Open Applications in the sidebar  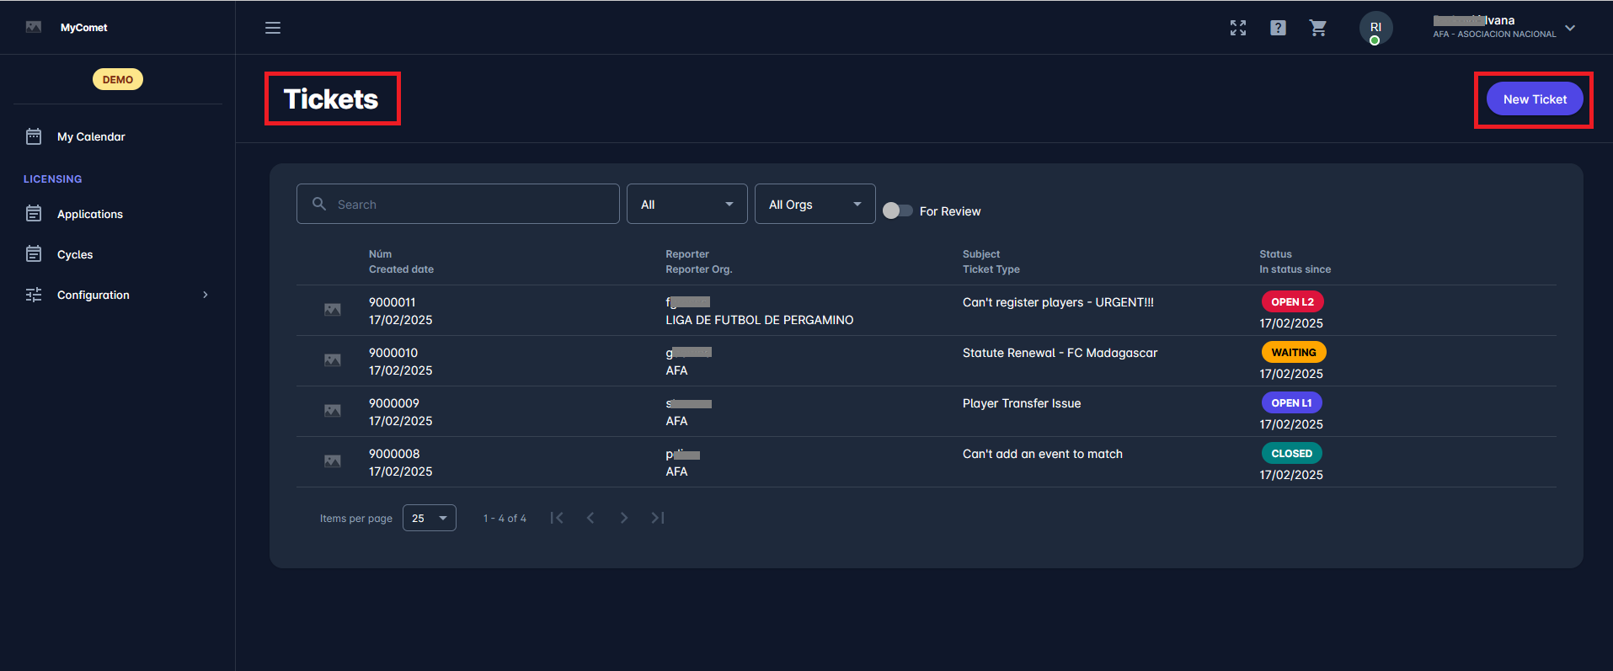(x=90, y=214)
